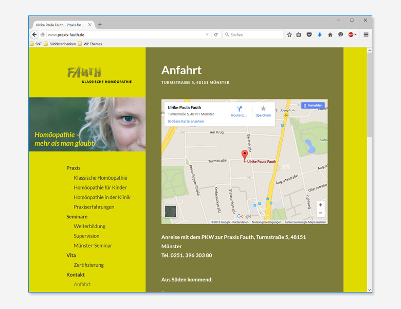The image size is (401, 309).
Task: Click the Suchen search field
Action: pyautogui.click(x=254, y=35)
